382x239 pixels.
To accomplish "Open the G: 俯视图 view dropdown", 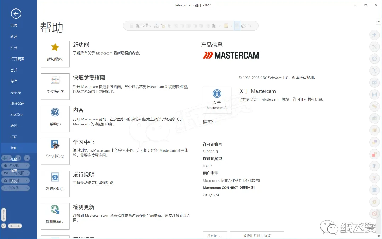I will (x=16, y=166).
